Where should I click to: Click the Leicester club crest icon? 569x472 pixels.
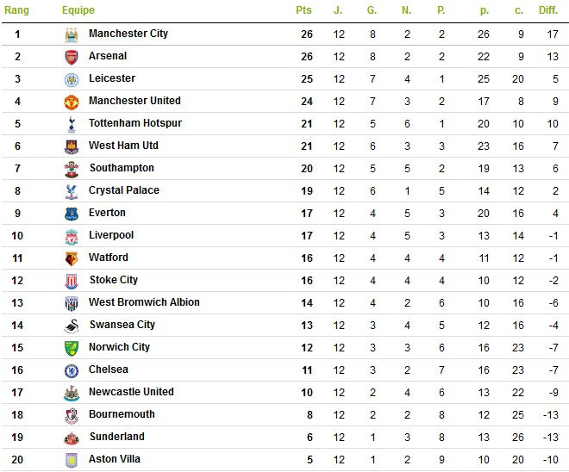[72, 79]
